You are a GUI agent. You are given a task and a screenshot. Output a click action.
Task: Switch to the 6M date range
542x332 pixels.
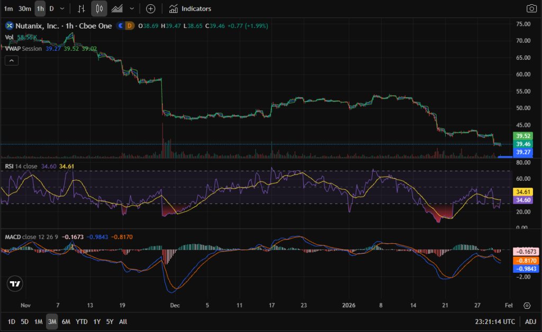click(66, 321)
